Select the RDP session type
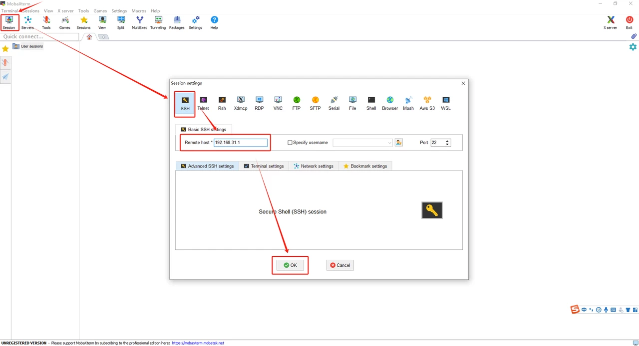Screen dimensions: 639x346 coord(259,103)
